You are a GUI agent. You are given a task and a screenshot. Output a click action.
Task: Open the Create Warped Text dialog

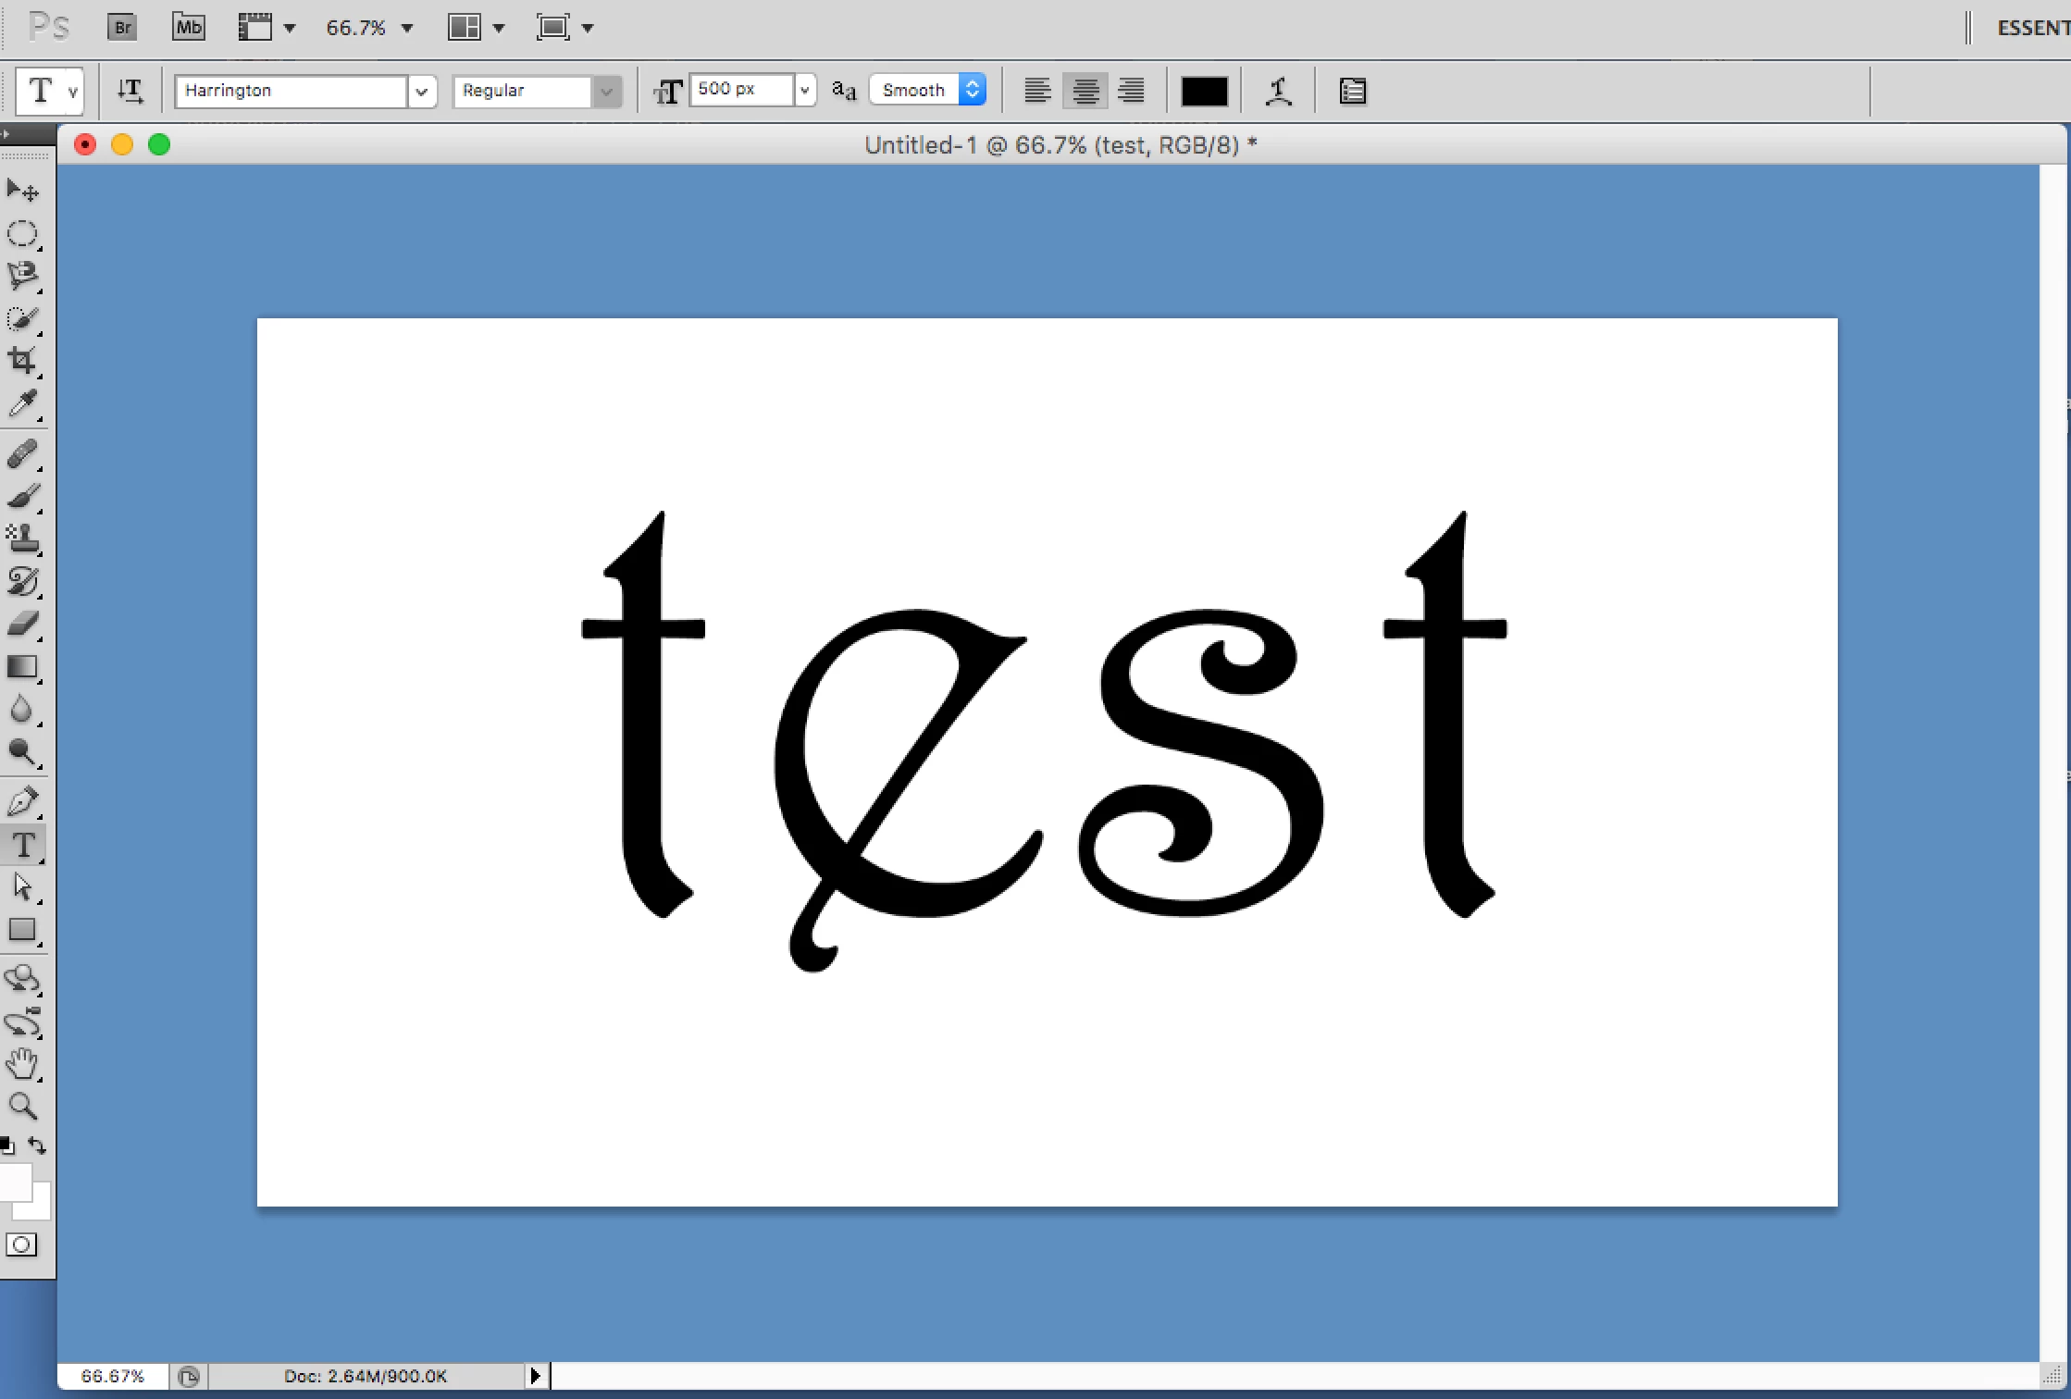pyautogui.click(x=1279, y=91)
